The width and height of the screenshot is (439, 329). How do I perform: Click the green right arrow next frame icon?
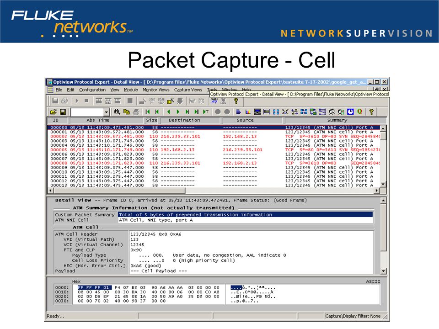[x=178, y=112]
